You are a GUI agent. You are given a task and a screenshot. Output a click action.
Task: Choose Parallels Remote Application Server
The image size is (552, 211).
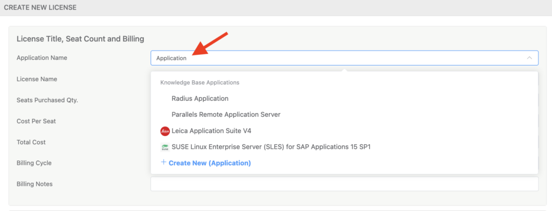pos(226,115)
